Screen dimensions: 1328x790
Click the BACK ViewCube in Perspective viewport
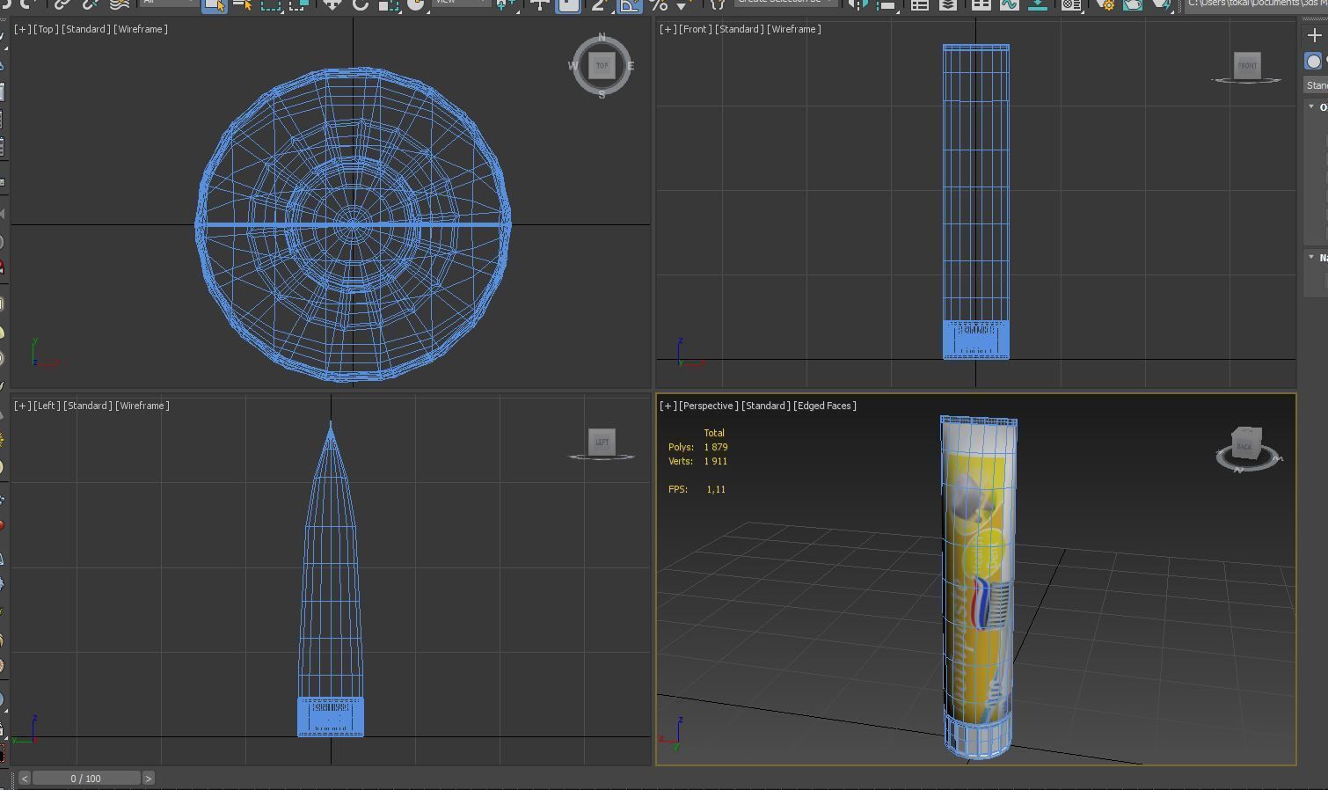(1244, 446)
